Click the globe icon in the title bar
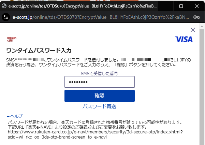 click(x=4, y=6)
